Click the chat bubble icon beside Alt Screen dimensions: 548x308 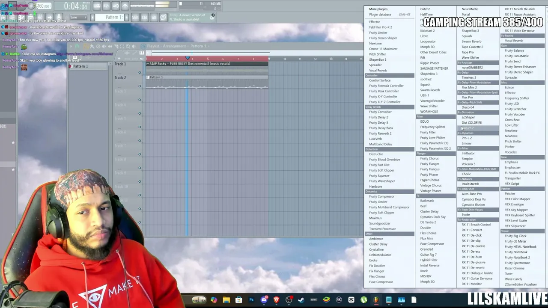click(163, 17)
